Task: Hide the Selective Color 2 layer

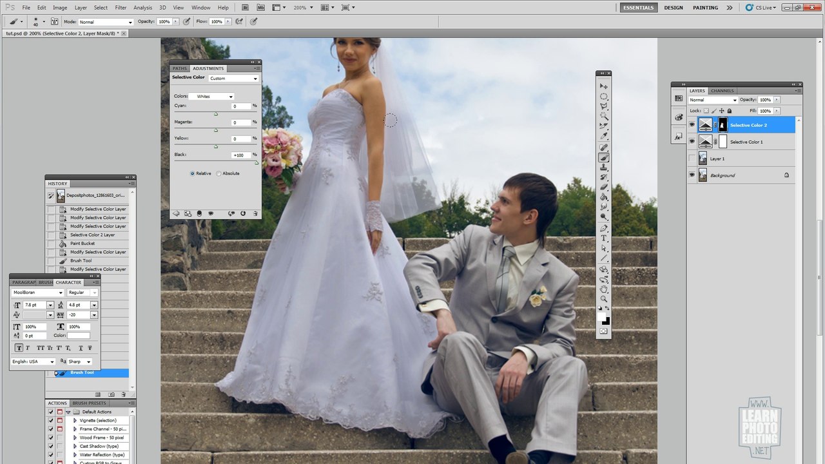Action: pos(692,125)
